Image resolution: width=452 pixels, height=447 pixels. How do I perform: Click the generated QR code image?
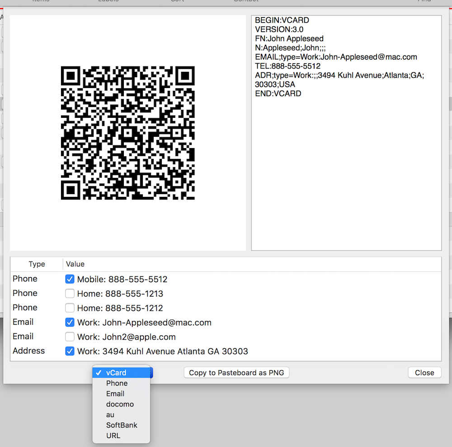point(128,133)
